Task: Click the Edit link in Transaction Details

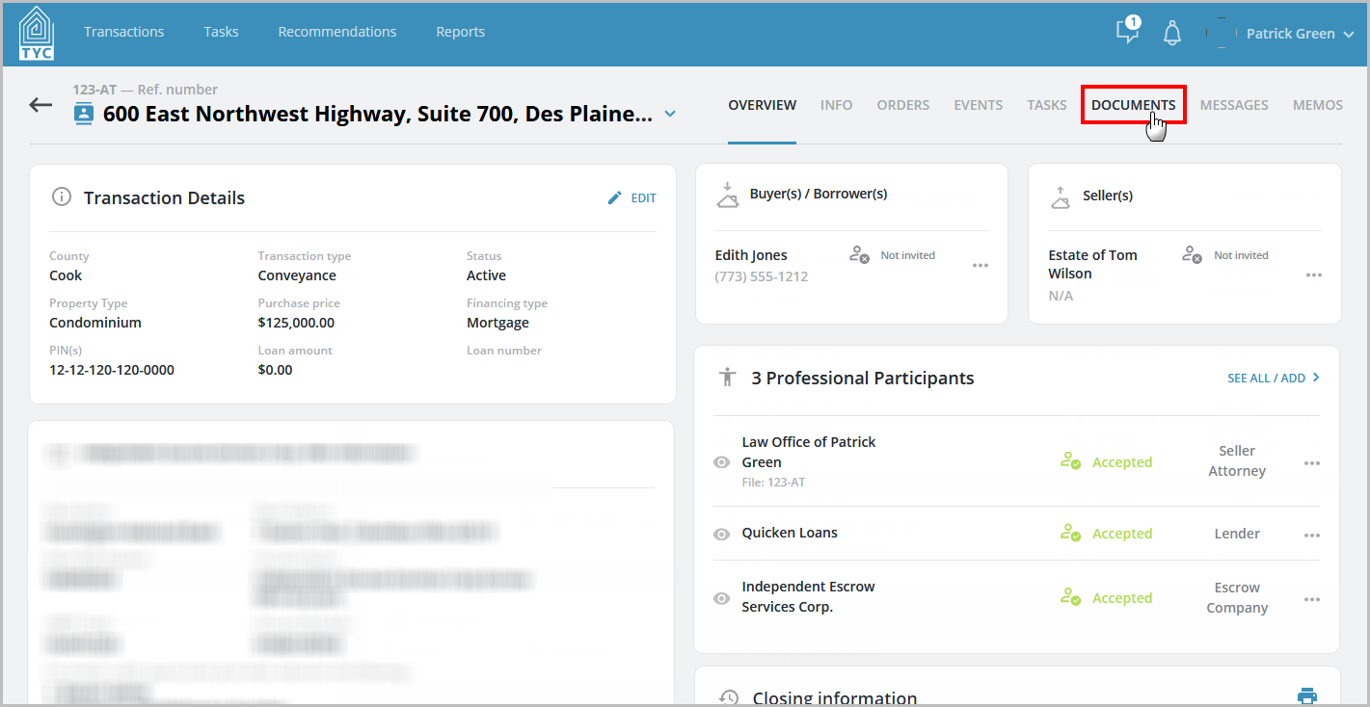Action: (x=643, y=197)
